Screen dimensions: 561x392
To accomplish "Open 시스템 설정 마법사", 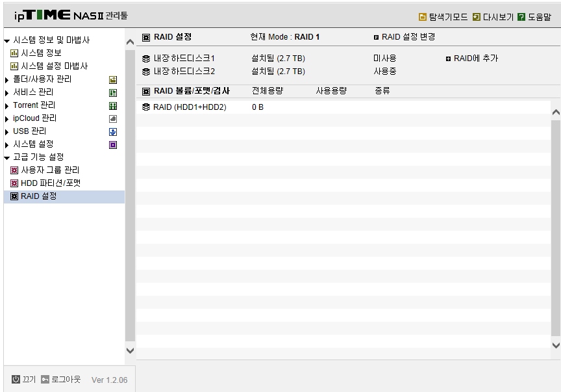I will [54, 66].
